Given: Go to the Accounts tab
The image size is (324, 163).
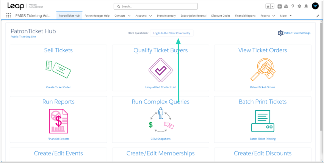Looking at the screenshot, I should 141,16.
